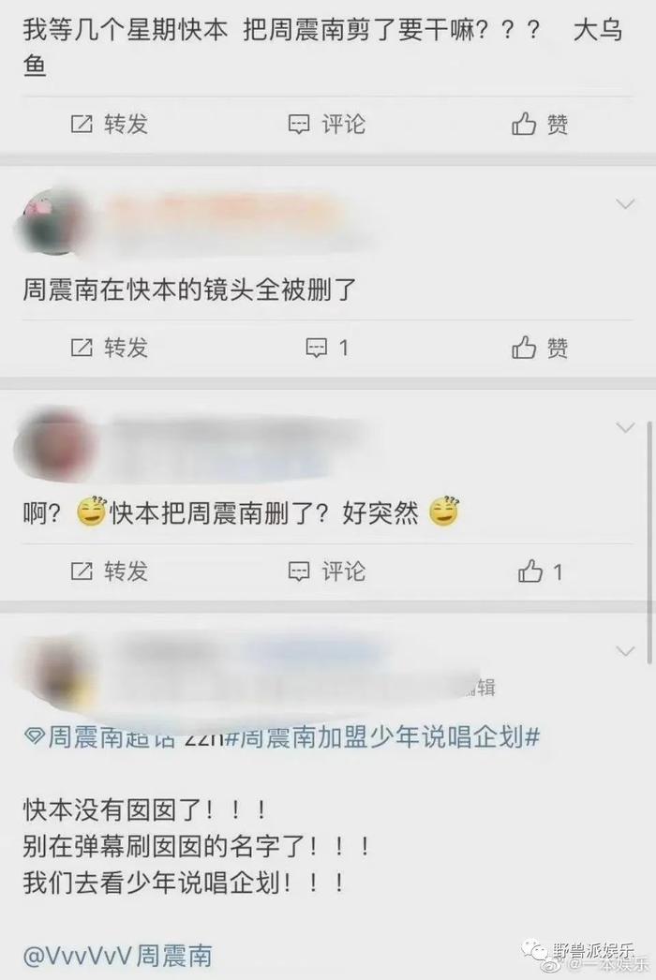Open avatar of the 好突然 poster
This screenshot has height=980, width=656.
tap(53, 444)
